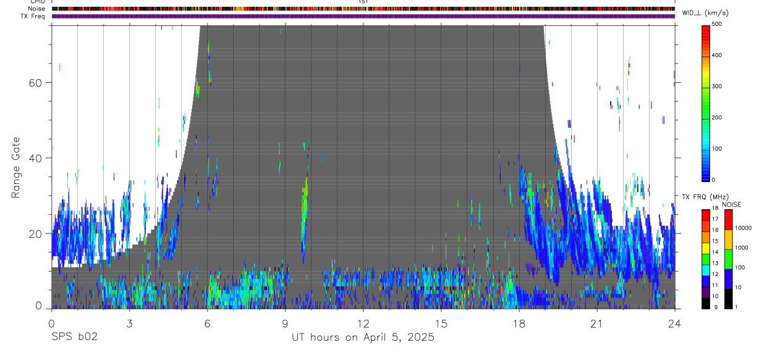Click the yellow swatch in the NOISE legend
Image resolution: width=759 pixels, height=350 pixels.
(729, 240)
